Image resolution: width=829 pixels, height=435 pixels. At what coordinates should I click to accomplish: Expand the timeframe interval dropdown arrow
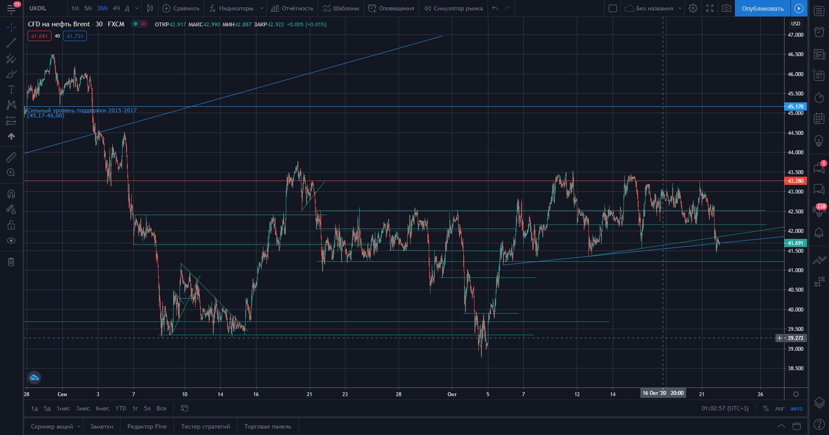click(x=137, y=8)
